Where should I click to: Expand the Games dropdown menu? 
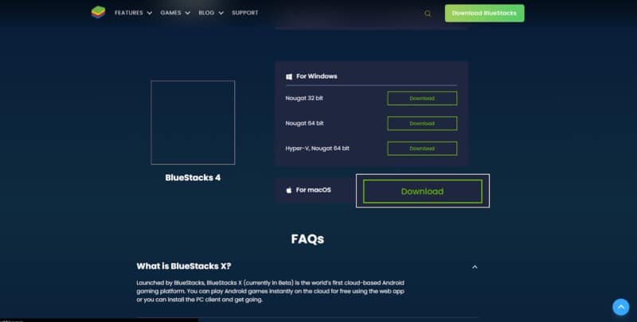point(175,13)
